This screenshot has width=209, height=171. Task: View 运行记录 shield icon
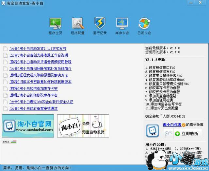tap(100, 23)
